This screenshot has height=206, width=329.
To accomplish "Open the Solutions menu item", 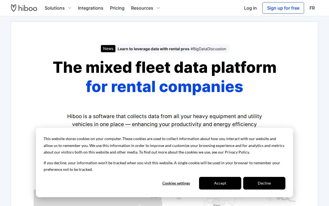I will pos(55,8).
